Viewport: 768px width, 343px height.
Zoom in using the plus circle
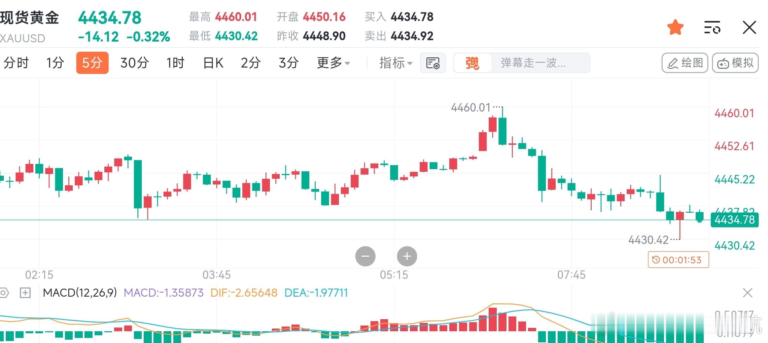tap(407, 256)
